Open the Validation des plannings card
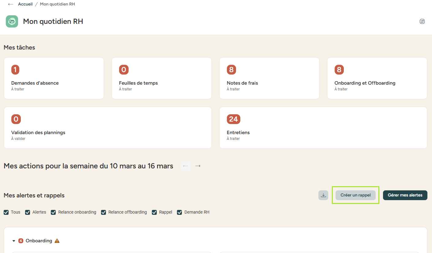The width and height of the screenshot is (432, 253). click(108, 128)
